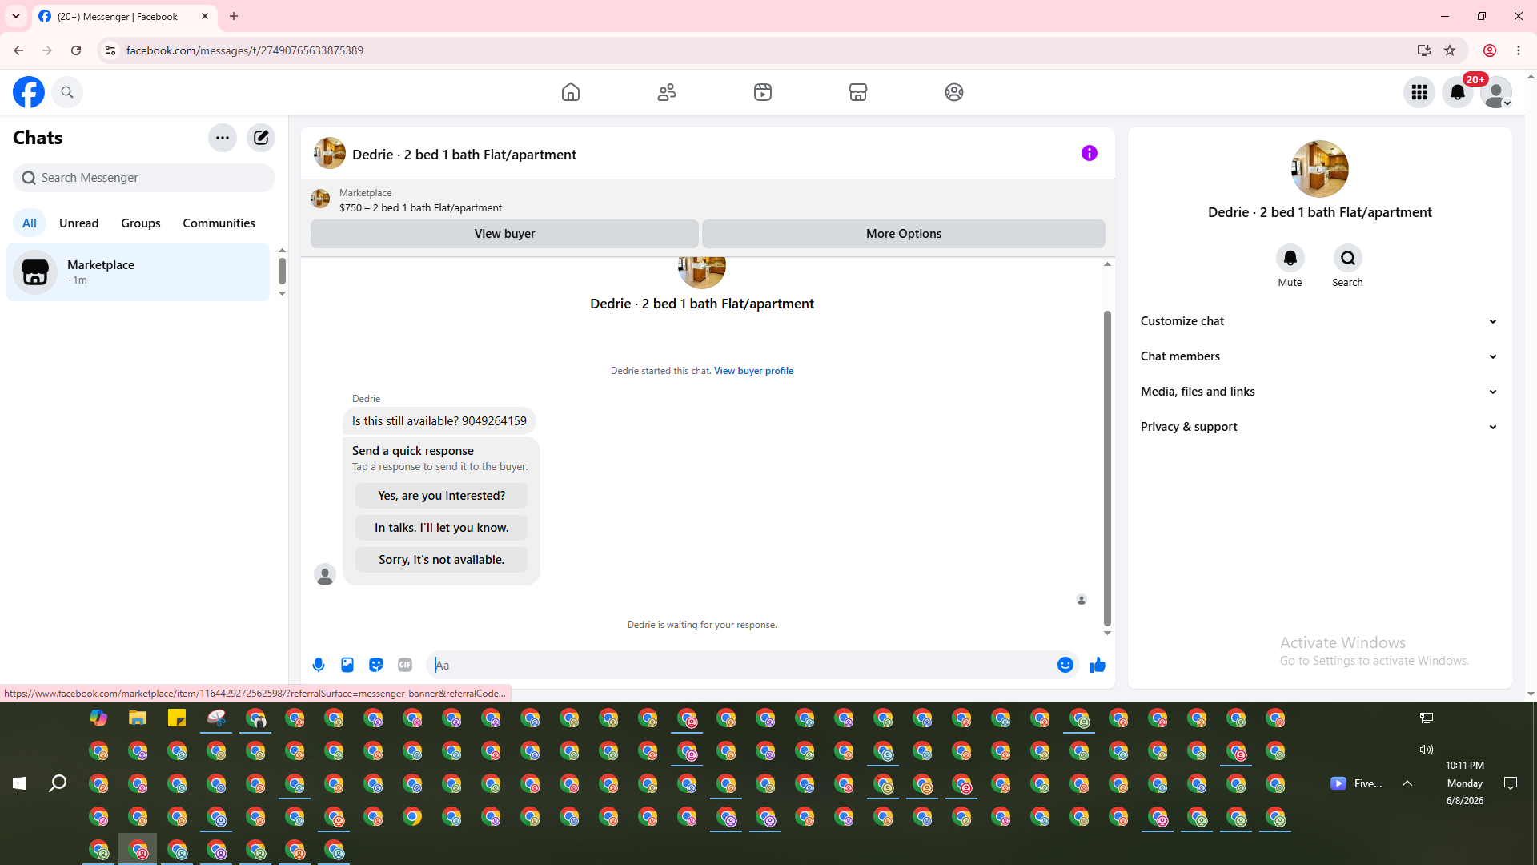Screen dimensions: 1537x865
Task: Click the chat list scrollbar
Action: (x=282, y=271)
